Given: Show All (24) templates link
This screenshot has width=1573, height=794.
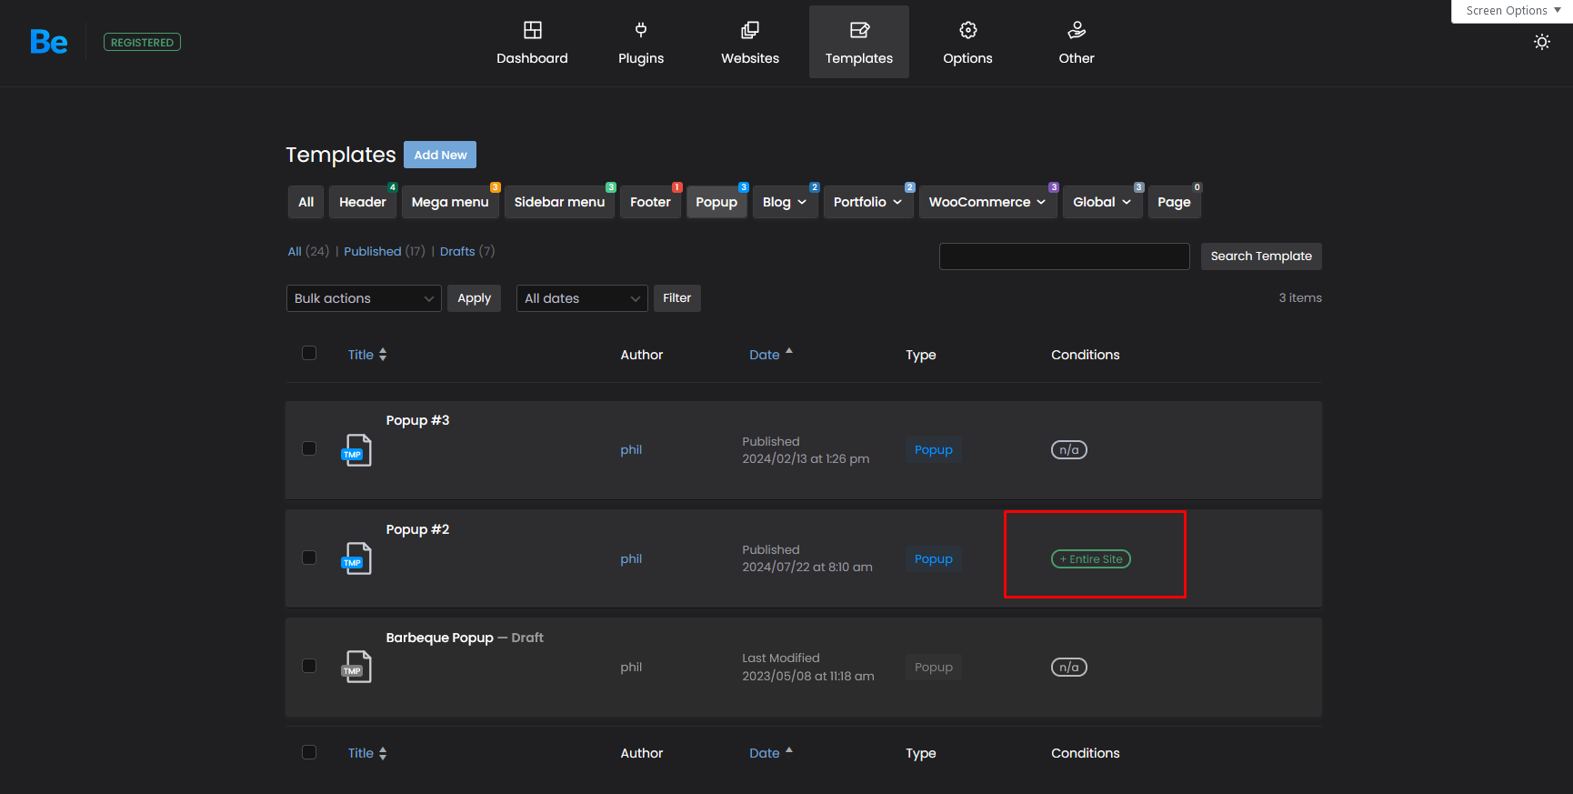Looking at the screenshot, I should pos(308,251).
